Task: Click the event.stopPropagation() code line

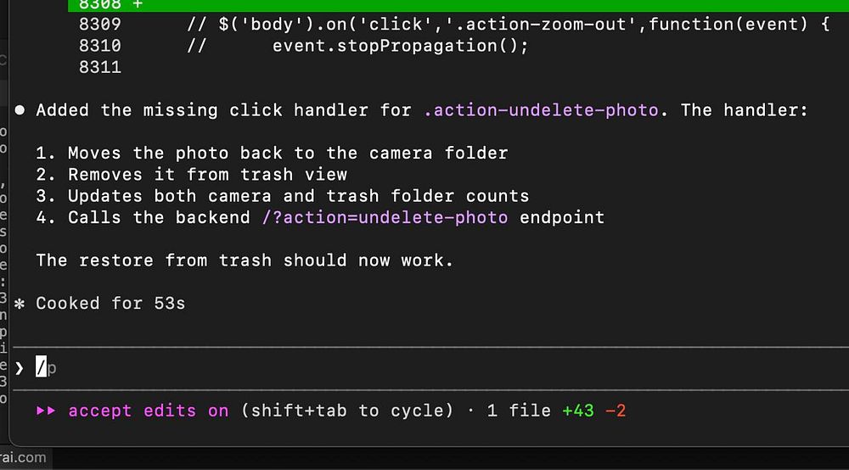Action: coord(400,45)
